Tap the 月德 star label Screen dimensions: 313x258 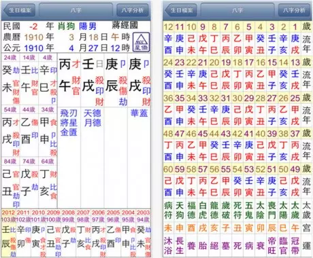coord(93,123)
